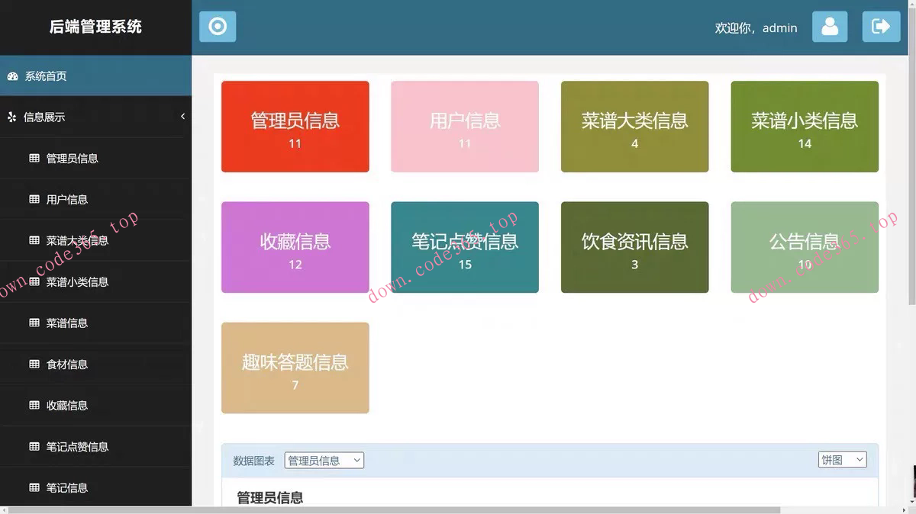Viewport: 916px width, 514px height.
Task: Open the 趣味答题信息 dashboard tile
Action: 295,368
